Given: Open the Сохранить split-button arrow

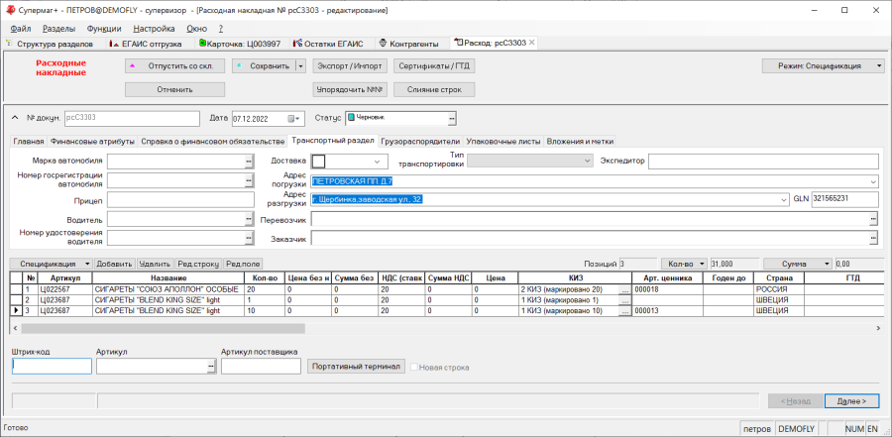Looking at the screenshot, I should [x=301, y=66].
